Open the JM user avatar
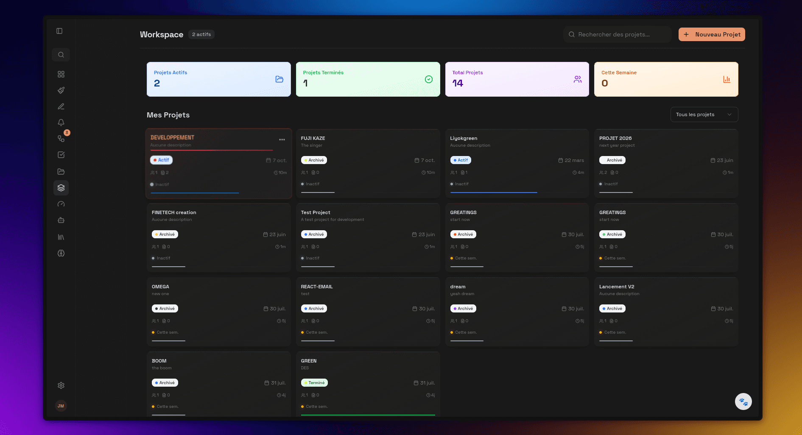802x435 pixels. pos(61,406)
